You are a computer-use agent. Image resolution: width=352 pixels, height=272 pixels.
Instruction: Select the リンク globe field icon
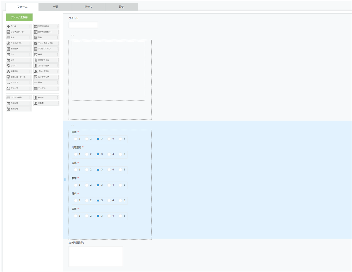8,66
